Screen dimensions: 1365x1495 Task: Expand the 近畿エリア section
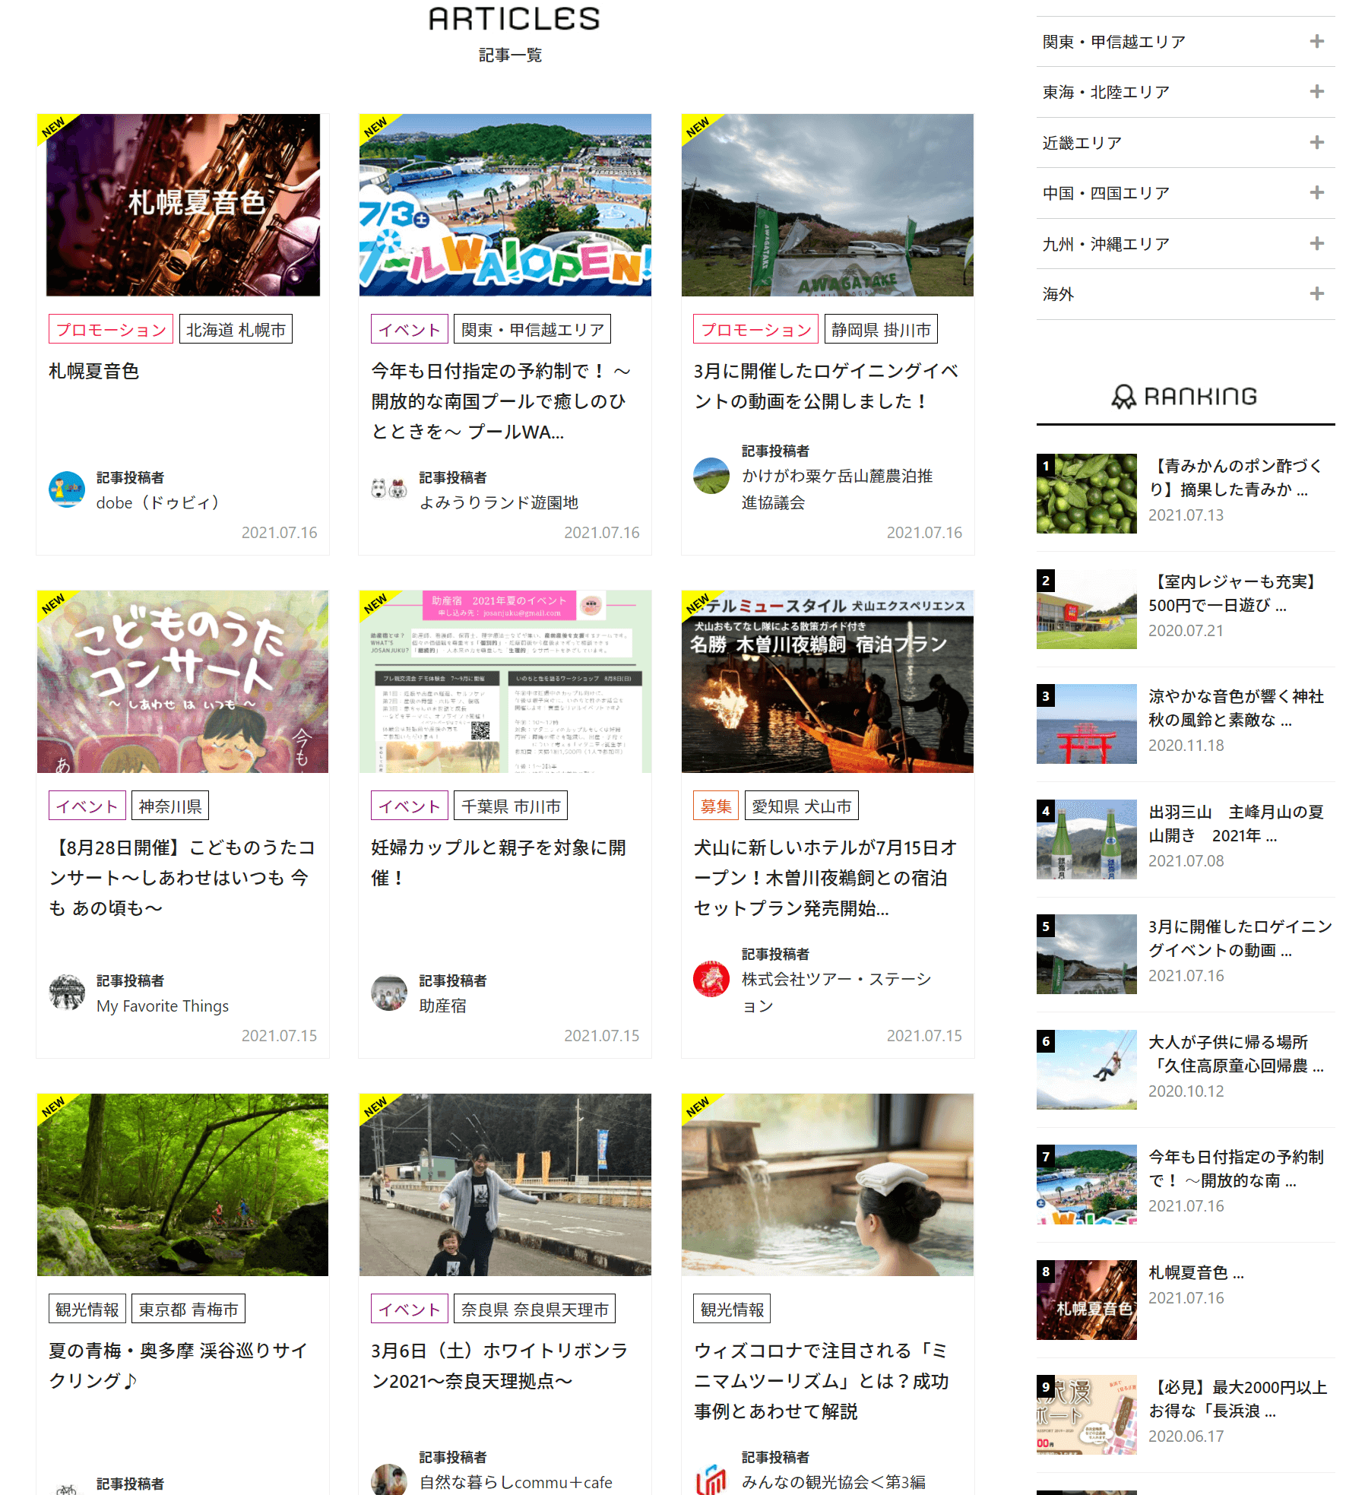(1316, 143)
